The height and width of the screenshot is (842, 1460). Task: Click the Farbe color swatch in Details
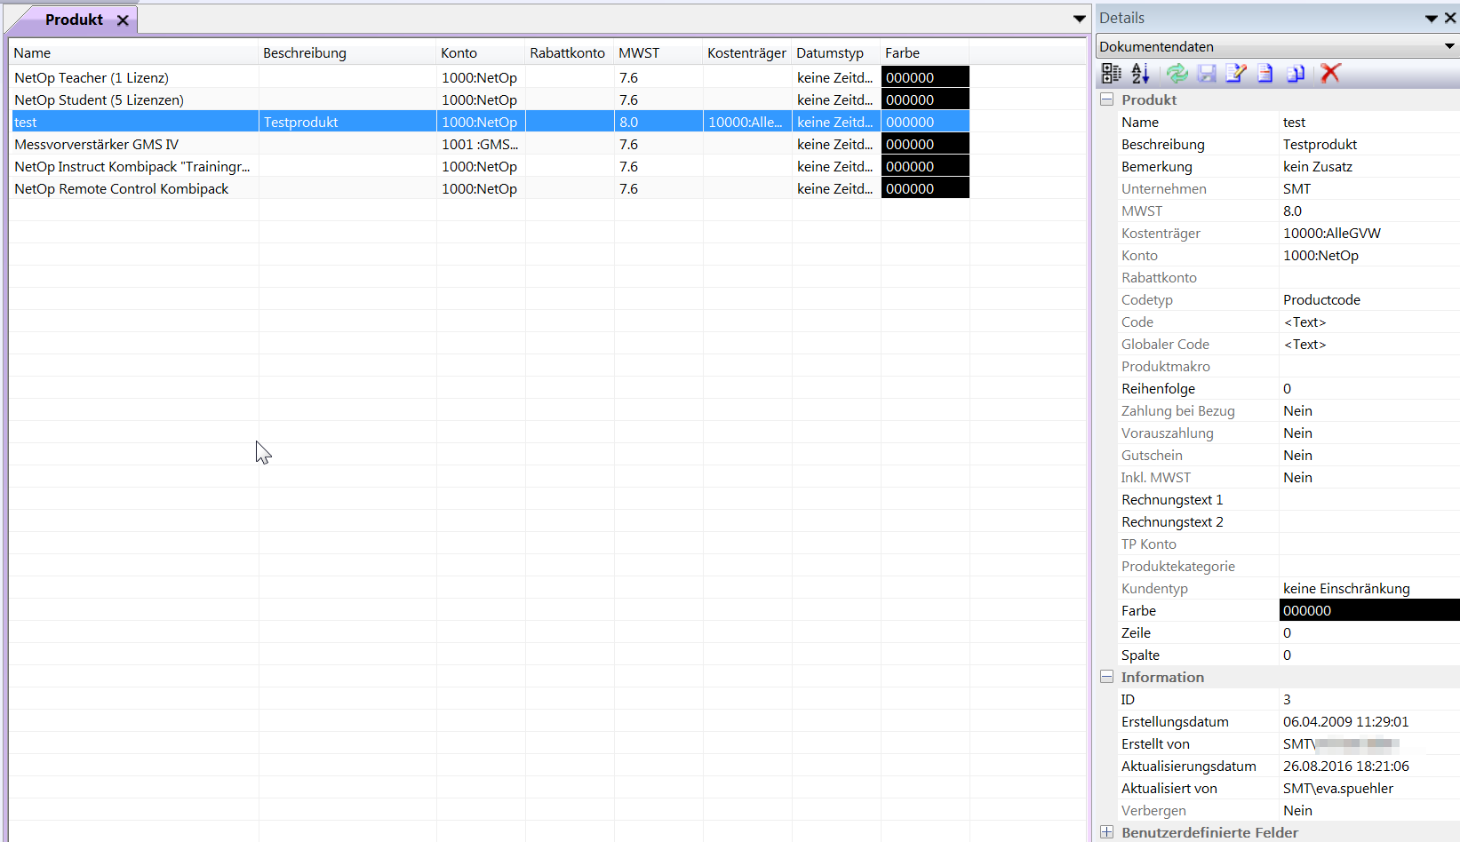(x=1368, y=610)
